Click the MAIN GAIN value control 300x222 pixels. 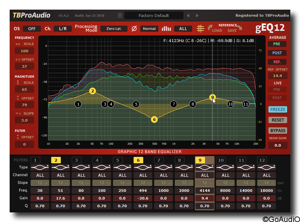[x=277, y=145]
